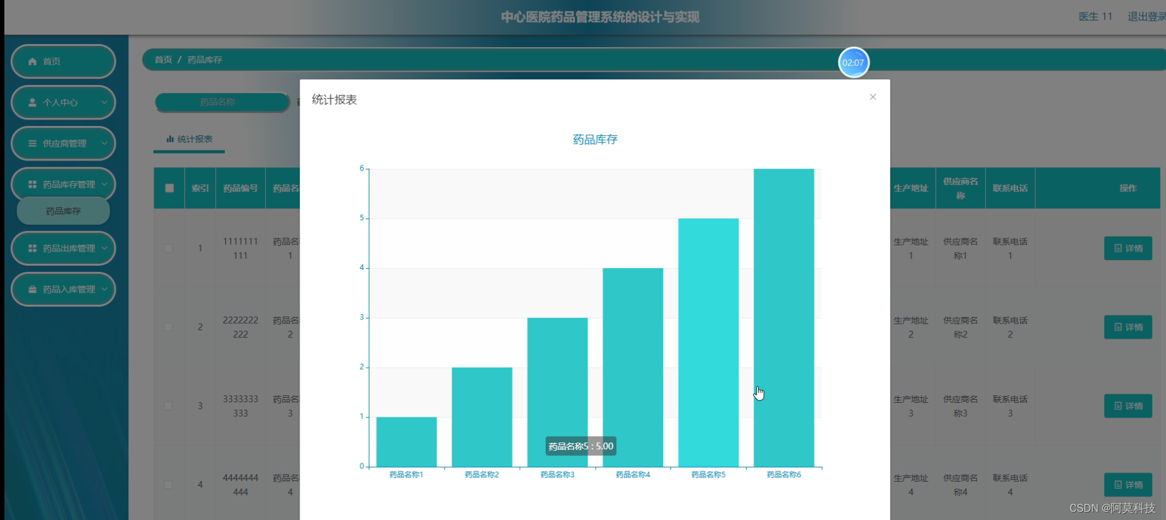Click the 药品名称5 x-axis label

click(x=708, y=475)
